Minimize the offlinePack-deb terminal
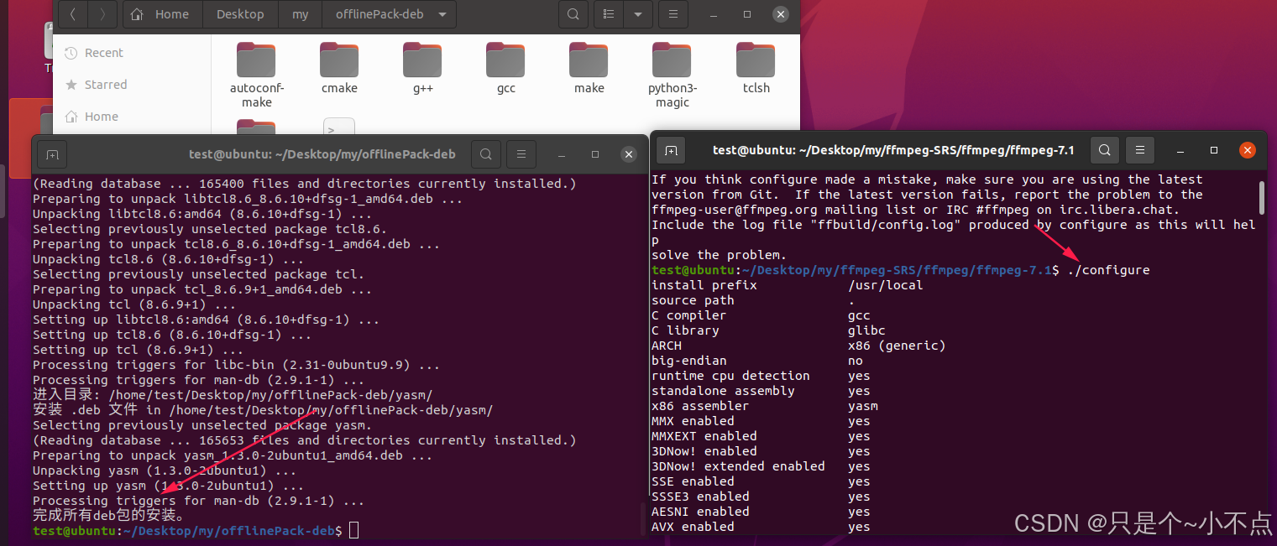This screenshot has height=546, width=1277. pos(561,154)
